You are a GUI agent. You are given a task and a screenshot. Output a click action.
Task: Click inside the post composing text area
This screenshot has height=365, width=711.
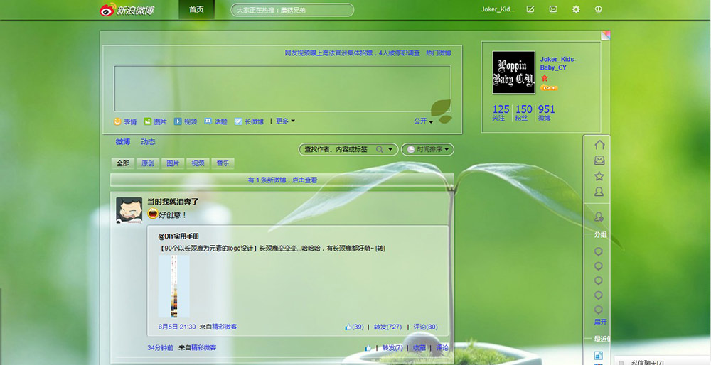(x=282, y=89)
